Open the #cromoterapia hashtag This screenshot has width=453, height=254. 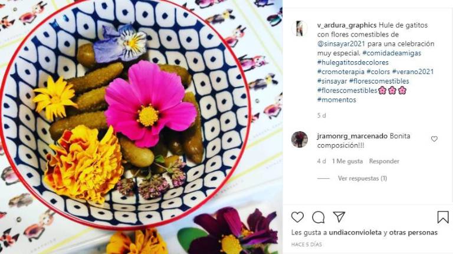[341, 72]
